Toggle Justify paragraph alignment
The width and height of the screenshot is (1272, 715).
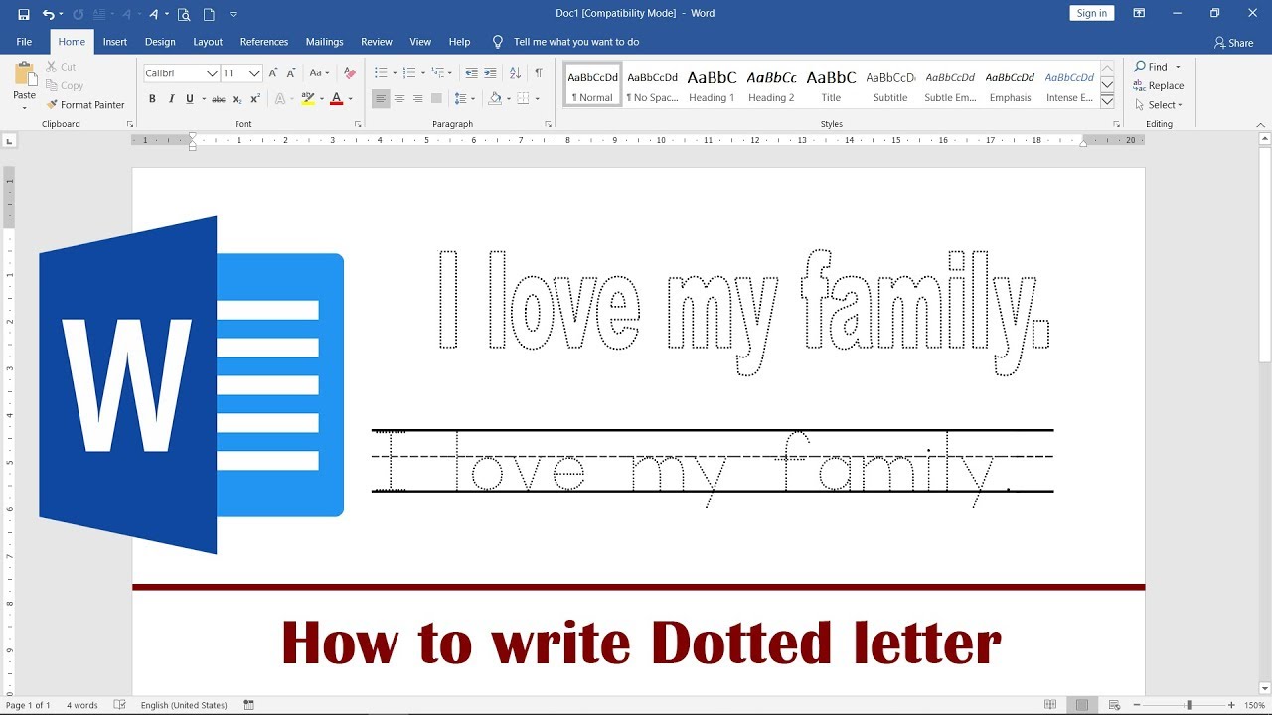point(436,99)
